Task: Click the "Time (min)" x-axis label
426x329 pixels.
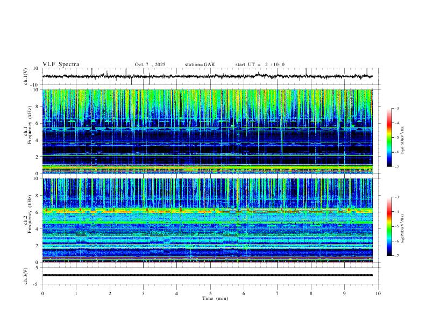Action: click(215, 298)
